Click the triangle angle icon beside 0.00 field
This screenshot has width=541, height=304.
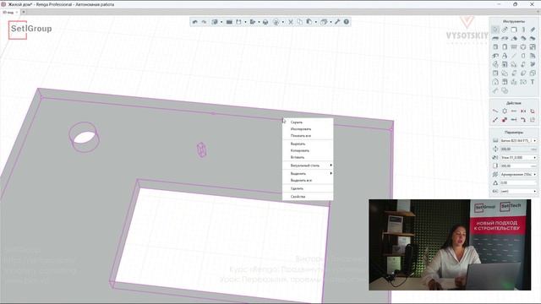495,182
